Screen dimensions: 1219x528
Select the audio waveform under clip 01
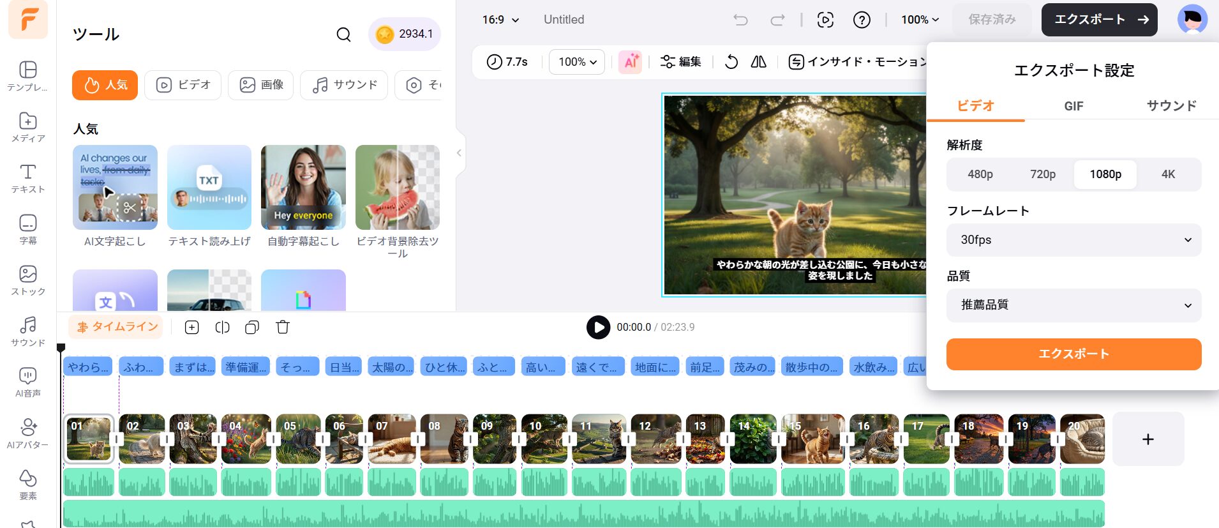[x=89, y=482]
